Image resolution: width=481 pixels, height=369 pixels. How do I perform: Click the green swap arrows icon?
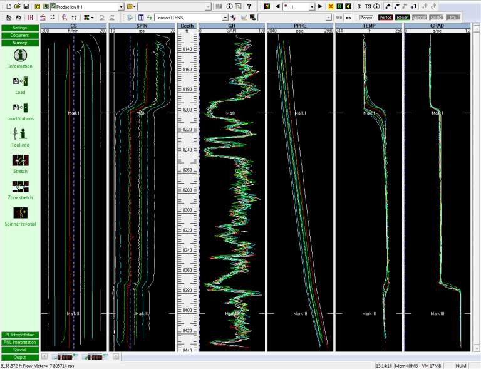click(x=150, y=18)
